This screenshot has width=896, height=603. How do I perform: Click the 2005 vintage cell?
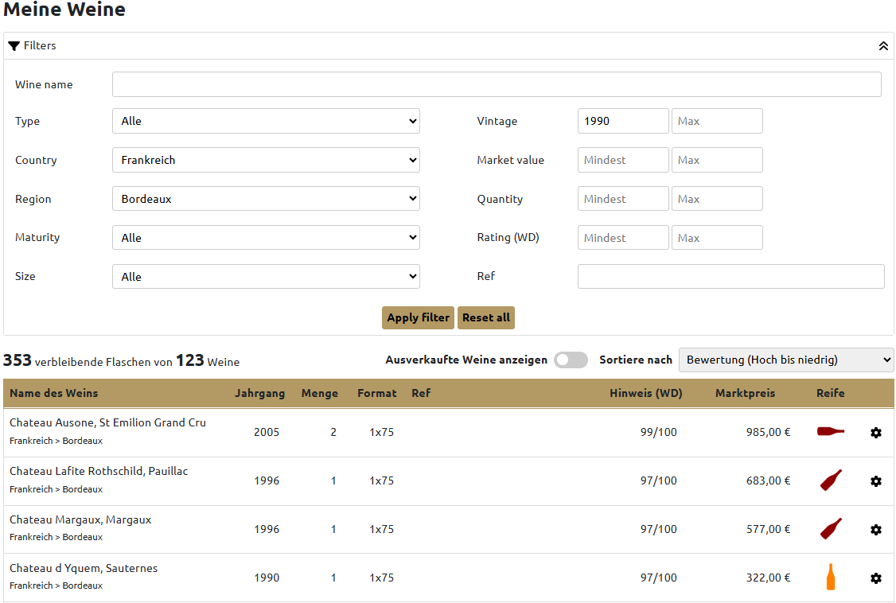[x=267, y=432]
